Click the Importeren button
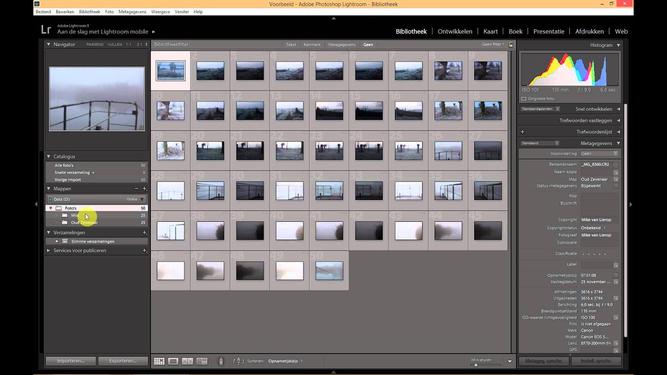This screenshot has width=667, height=375. click(70, 361)
